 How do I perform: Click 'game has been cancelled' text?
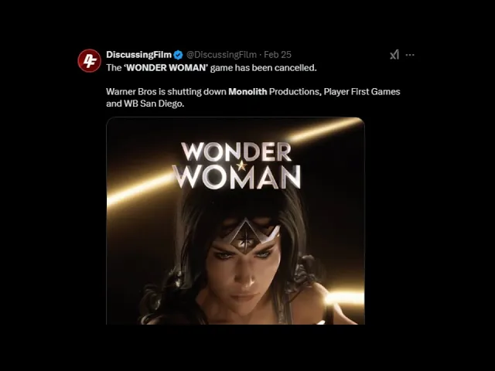[263, 68]
